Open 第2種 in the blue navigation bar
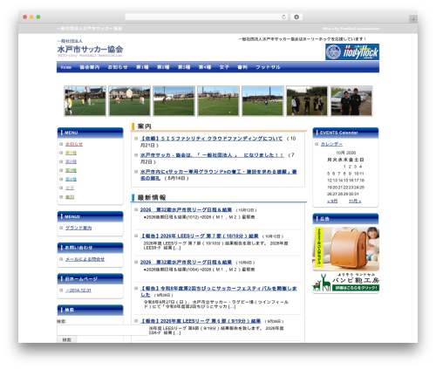Image resolution: width=436 pixels, height=369 pixels. click(163, 67)
